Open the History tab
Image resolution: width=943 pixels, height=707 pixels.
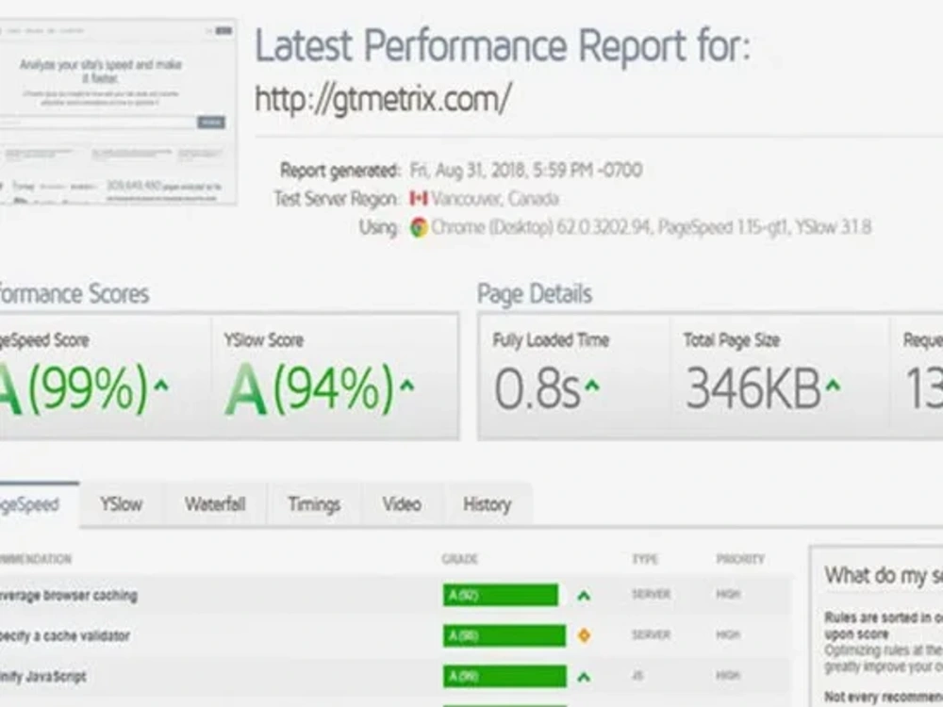pyautogui.click(x=488, y=505)
